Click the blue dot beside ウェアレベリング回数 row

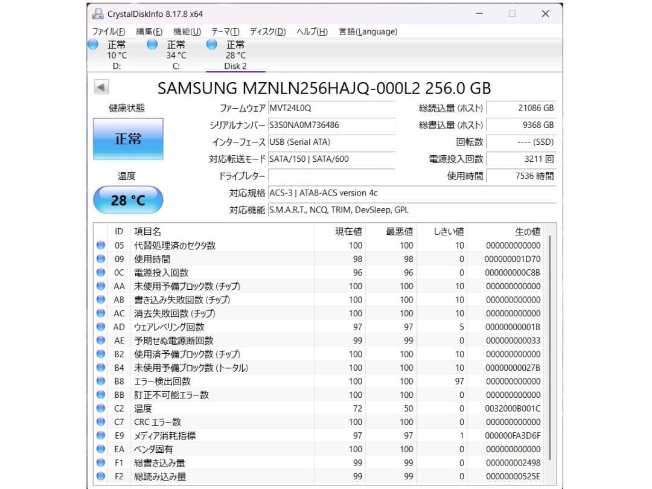click(100, 327)
